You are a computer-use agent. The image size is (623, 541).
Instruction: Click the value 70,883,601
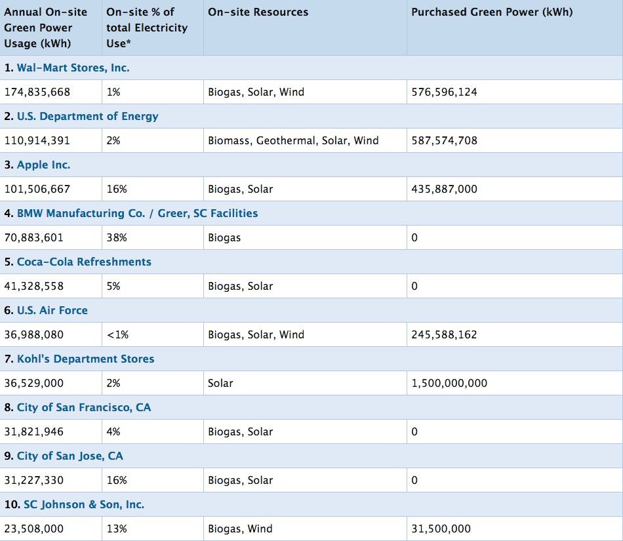34,237
